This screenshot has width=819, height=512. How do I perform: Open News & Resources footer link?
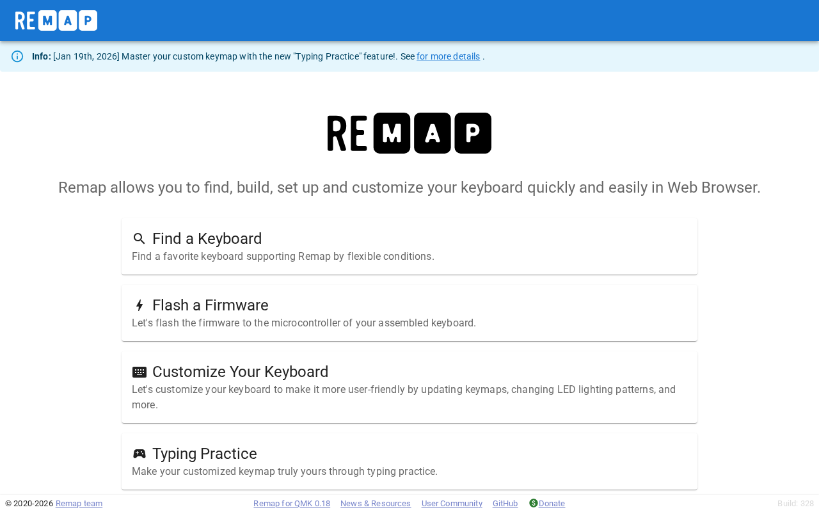pos(376,504)
